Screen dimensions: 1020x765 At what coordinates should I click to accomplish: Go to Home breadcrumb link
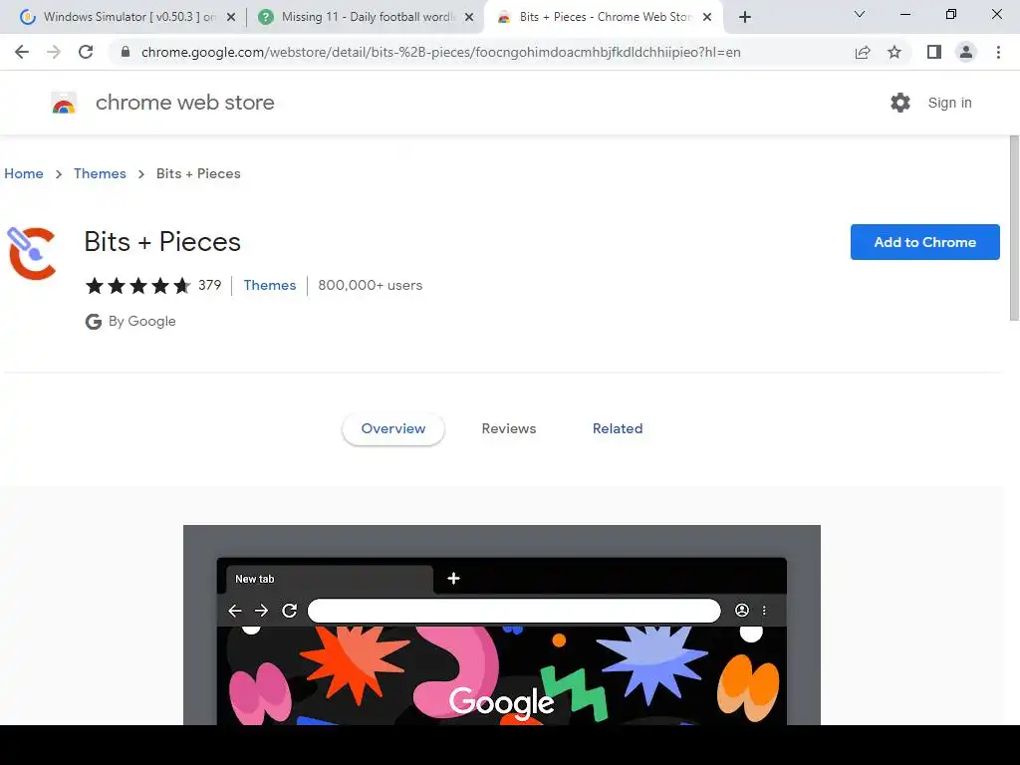pyautogui.click(x=24, y=173)
